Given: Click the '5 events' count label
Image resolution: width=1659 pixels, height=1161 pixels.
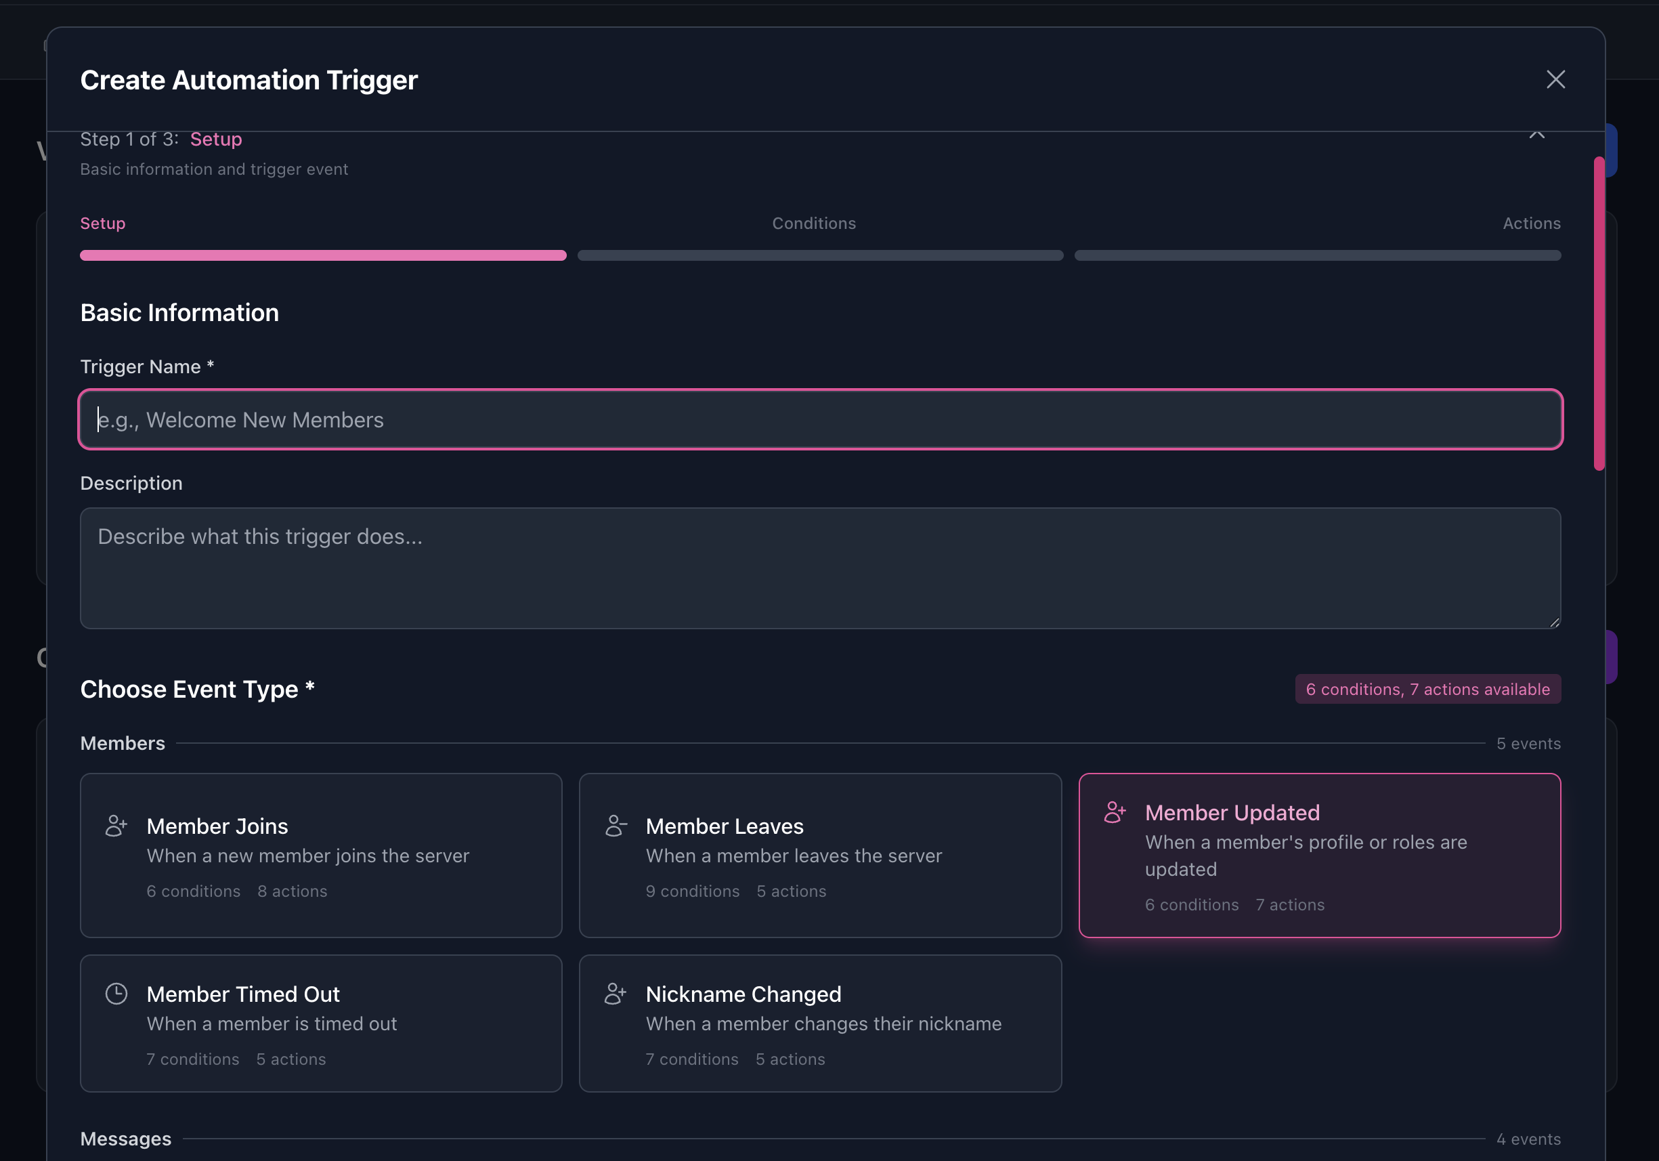Looking at the screenshot, I should click(1528, 743).
